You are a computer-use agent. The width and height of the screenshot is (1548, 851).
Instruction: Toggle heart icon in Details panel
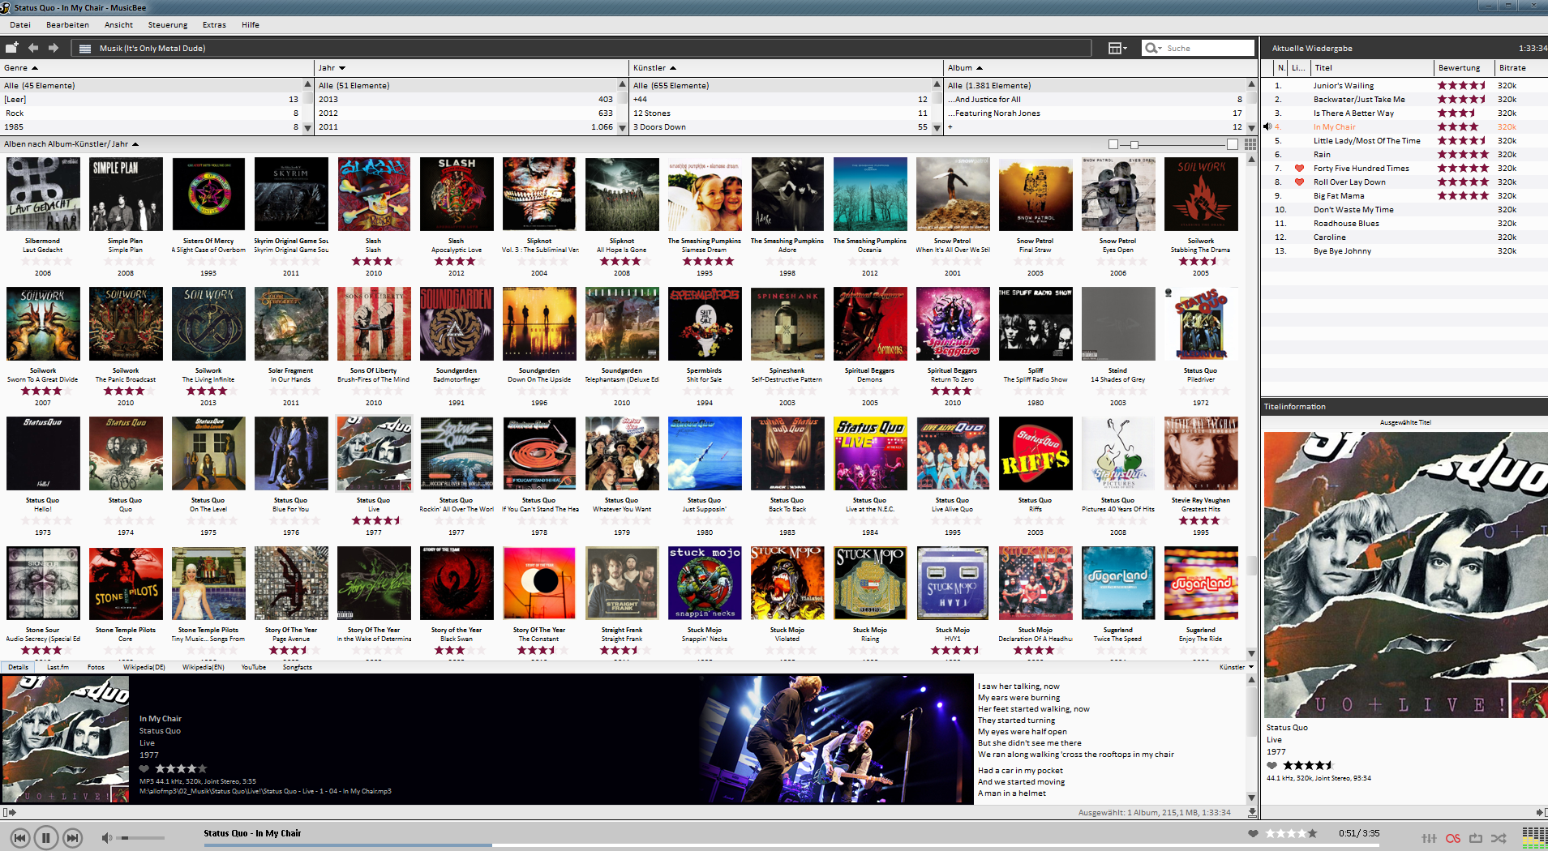pos(144,768)
